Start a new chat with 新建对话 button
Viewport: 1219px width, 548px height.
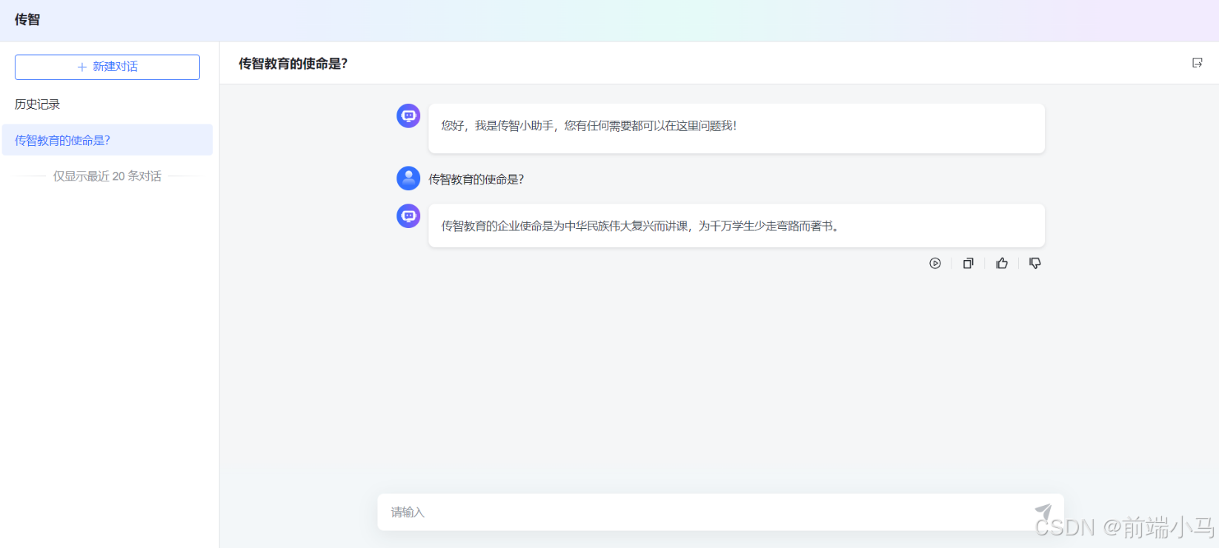click(107, 67)
